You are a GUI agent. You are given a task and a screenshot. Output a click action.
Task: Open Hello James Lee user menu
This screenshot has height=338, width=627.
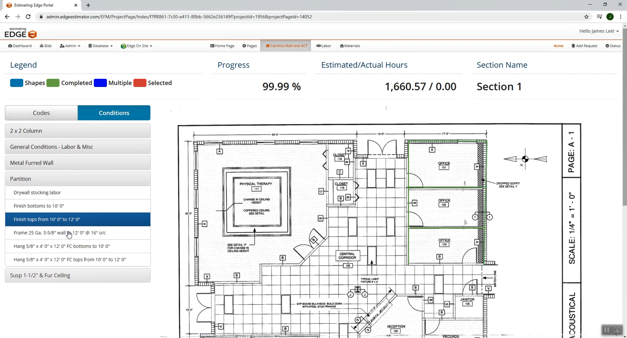click(599, 31)
